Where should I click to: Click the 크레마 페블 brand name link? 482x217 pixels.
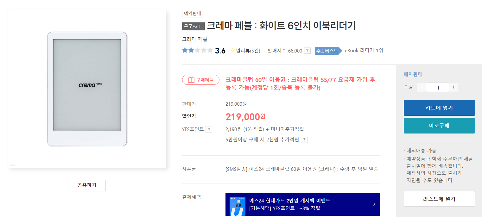coord(194,39)
